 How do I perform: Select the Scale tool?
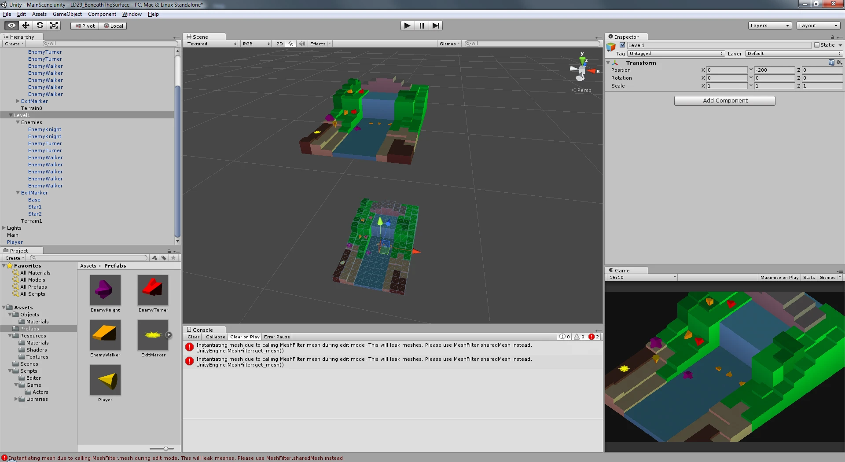(x=54, y=26)
